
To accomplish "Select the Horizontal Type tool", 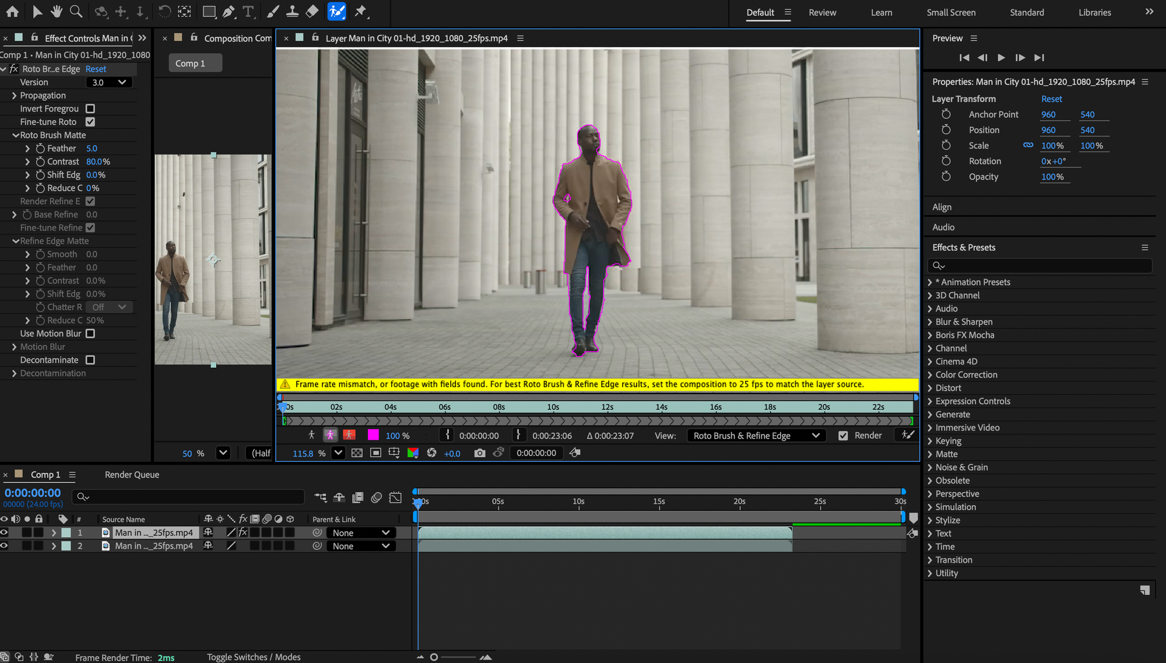I will [x=248, y=11].
